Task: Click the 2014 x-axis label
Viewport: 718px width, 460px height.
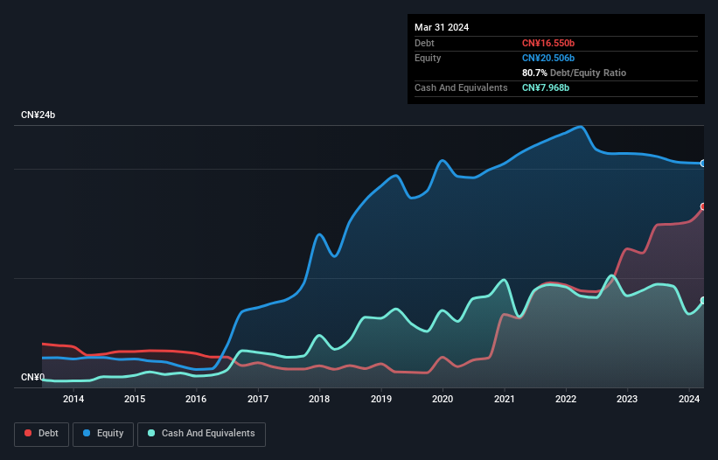Action: pos(73,399)
